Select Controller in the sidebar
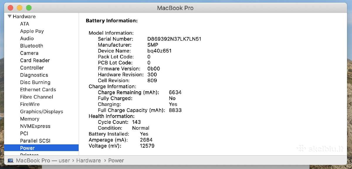The height and width of the screenshot is (169, 352). (32, 68)
